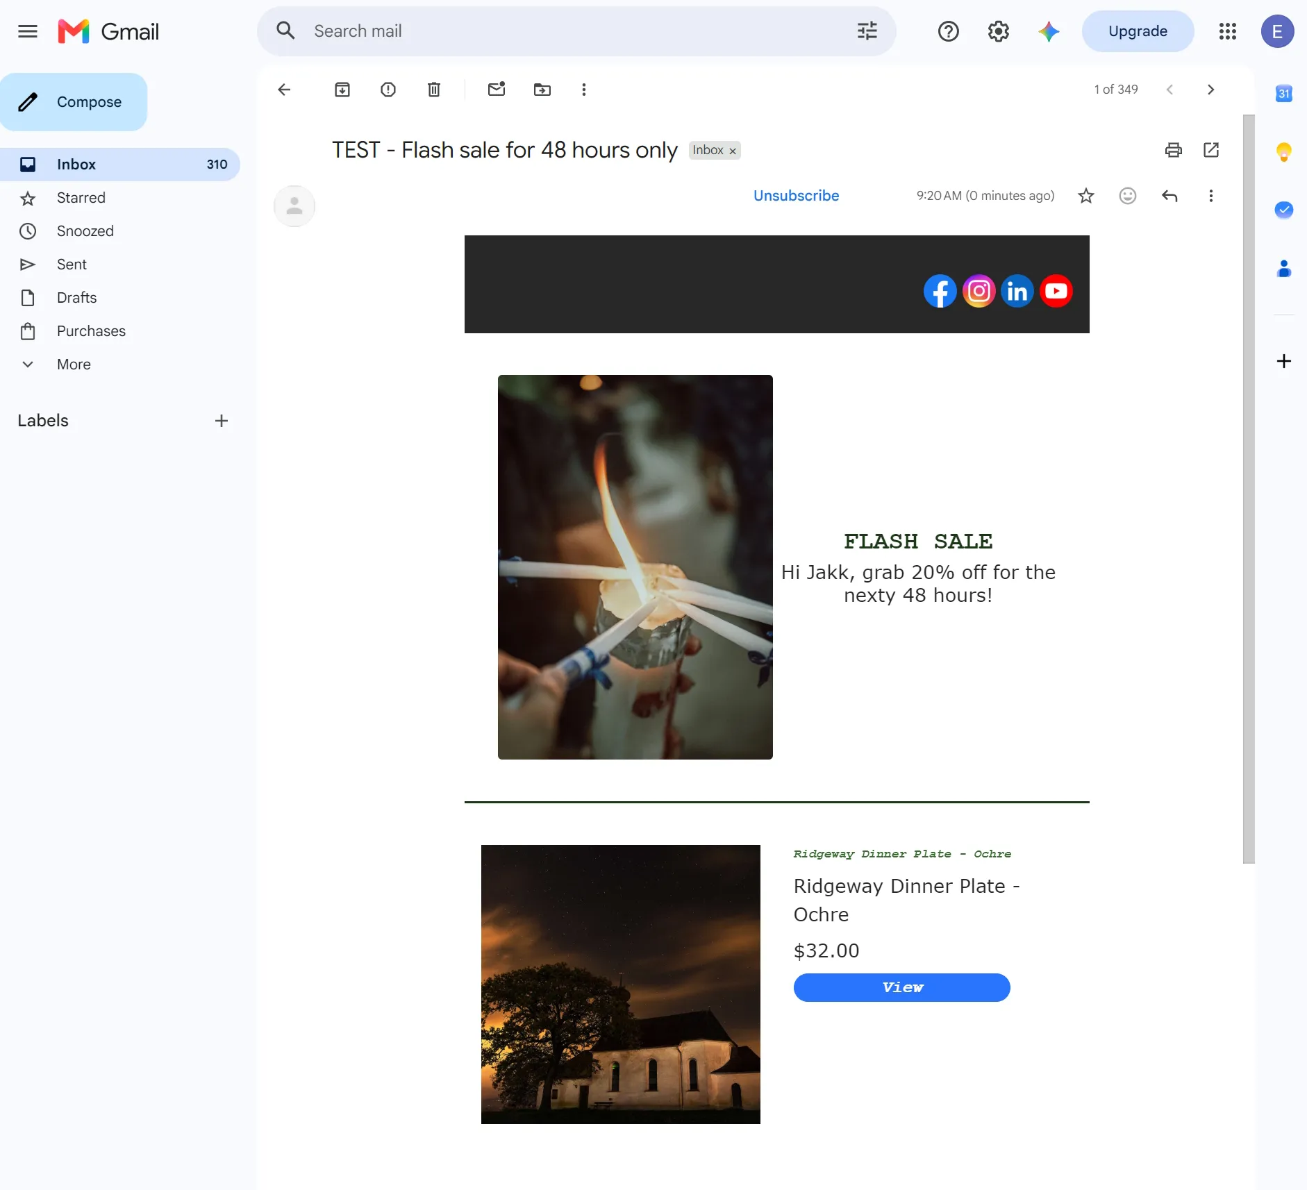The width and height of the screenshot is (1307, 1190).
Task: Add an emoji reaction to the message
Action: coord(1128,196)
